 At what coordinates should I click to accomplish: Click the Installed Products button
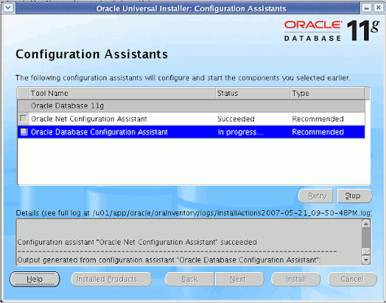(x=112, y=279)
